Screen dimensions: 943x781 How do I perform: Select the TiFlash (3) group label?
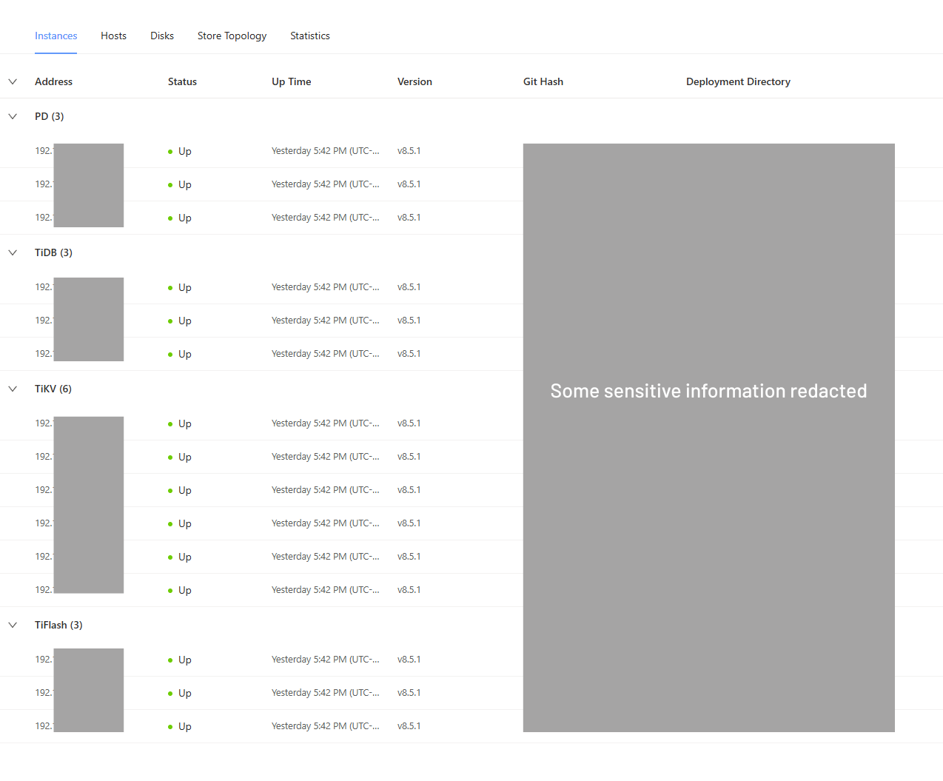(x=58, y=625)
